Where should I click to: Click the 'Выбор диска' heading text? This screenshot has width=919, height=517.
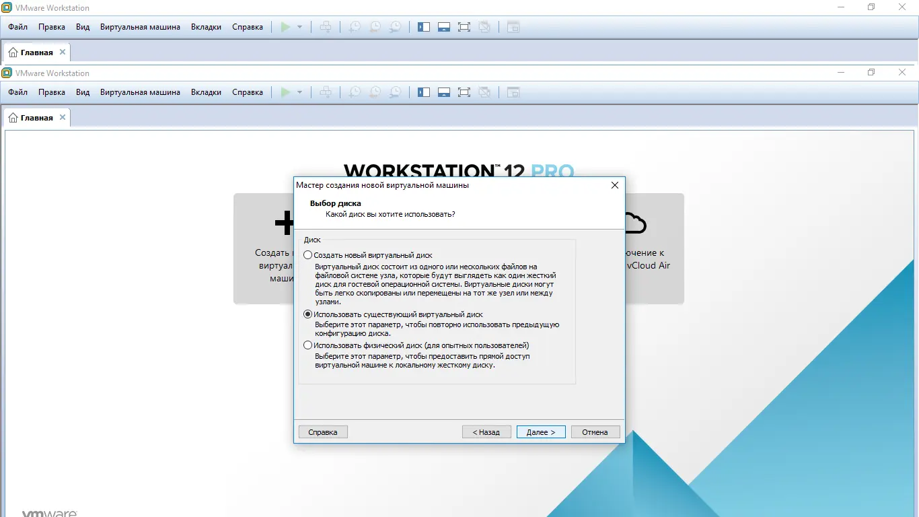(x=336, y=203)
